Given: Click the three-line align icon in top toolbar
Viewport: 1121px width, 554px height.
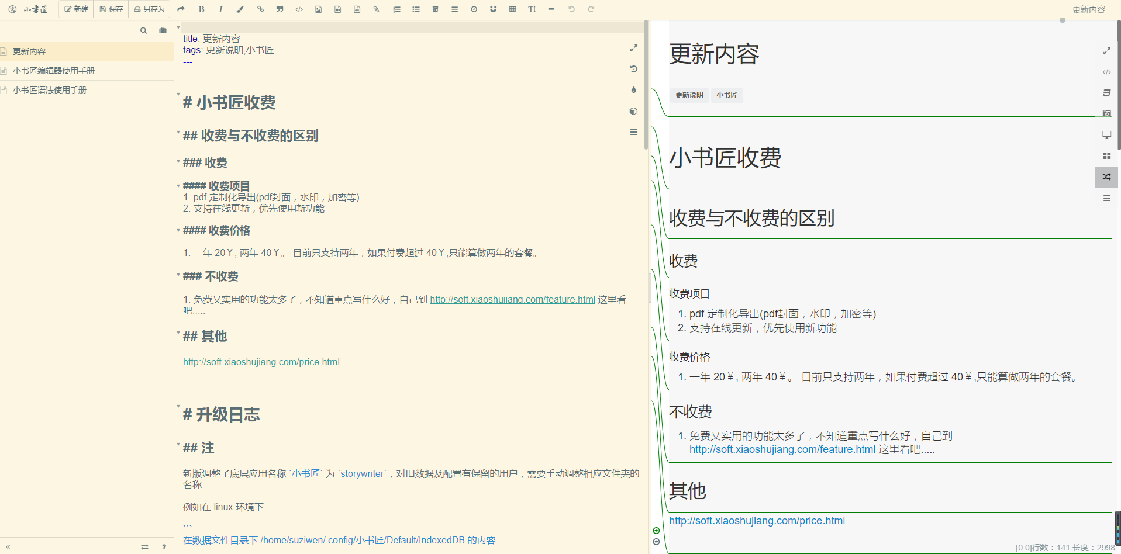Looking at the screenshot, I should click(x=454, y=9).
